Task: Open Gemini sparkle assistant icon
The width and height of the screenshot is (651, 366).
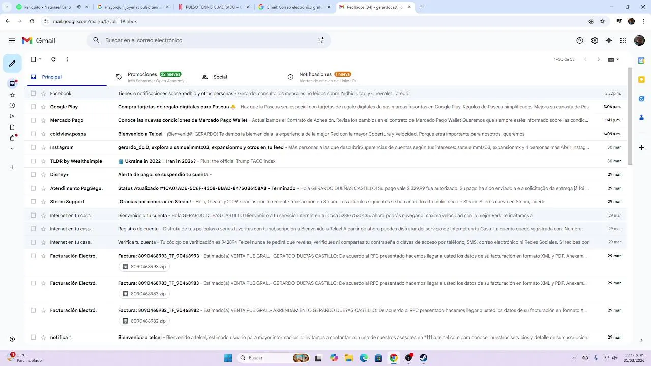Action: [x=609, y=40]
